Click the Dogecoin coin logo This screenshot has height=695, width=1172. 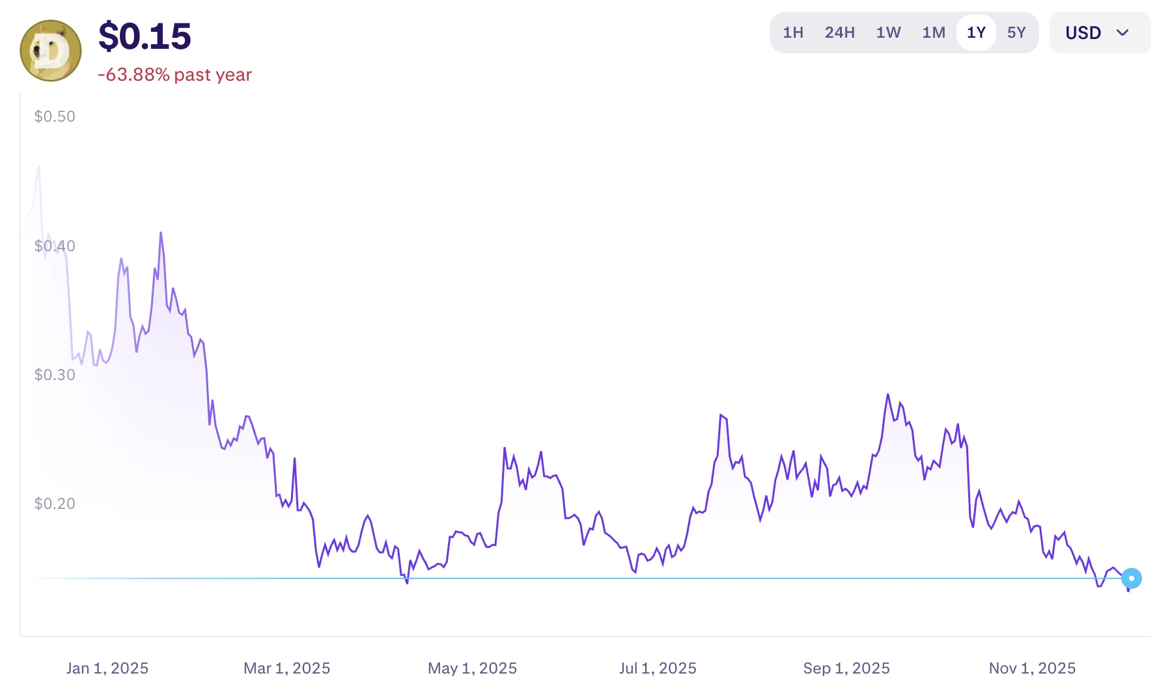49,50
